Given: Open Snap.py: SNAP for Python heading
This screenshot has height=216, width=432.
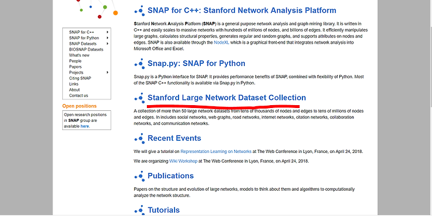Looking at the screenshot, I should [196, 64].
